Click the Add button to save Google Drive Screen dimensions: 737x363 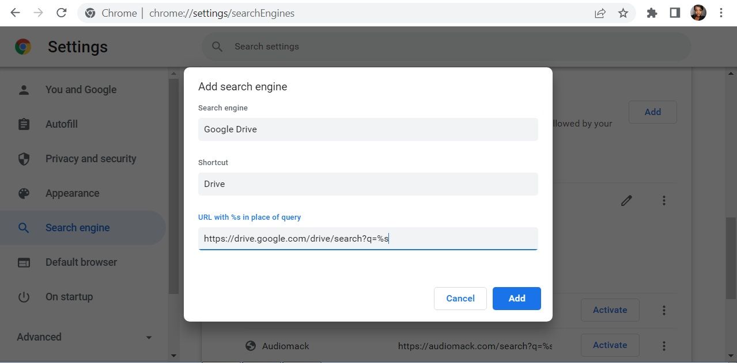[516, 298]
